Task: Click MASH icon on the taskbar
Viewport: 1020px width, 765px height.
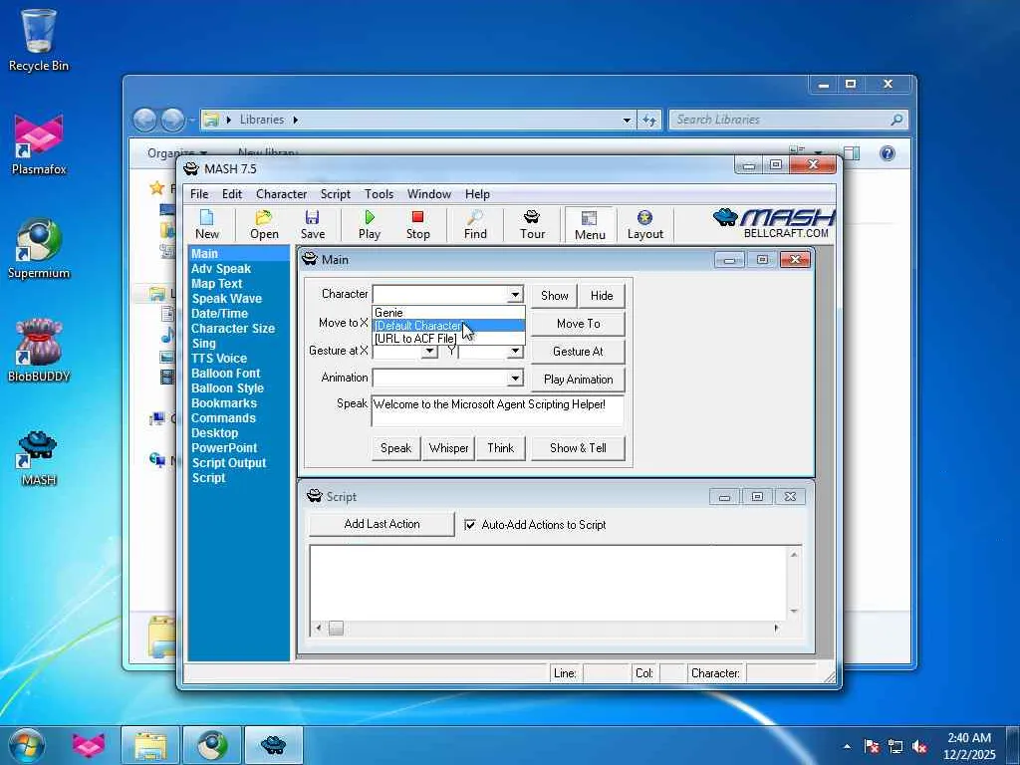Action: [x=274, y=745]
